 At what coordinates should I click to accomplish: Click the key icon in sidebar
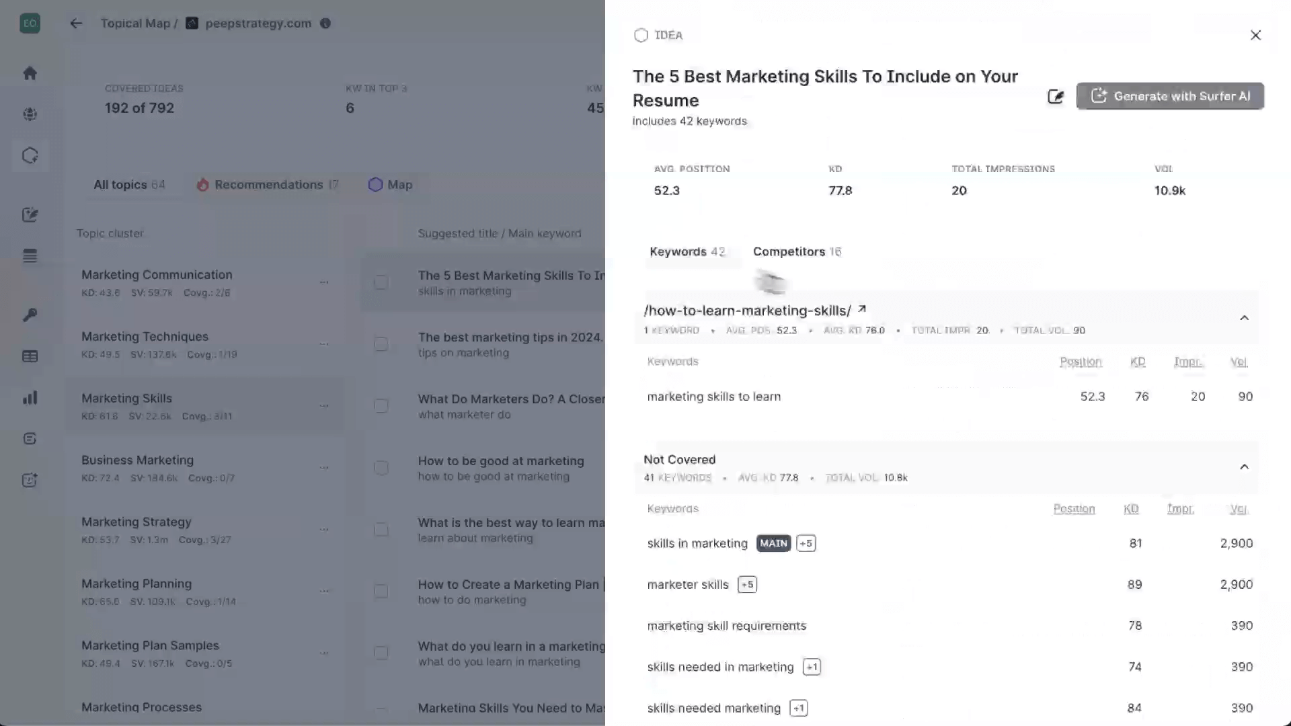tap(30, 315)
